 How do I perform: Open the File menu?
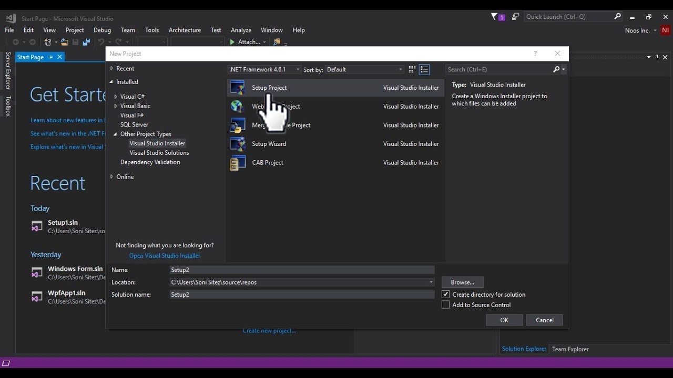tap(9, 30)
